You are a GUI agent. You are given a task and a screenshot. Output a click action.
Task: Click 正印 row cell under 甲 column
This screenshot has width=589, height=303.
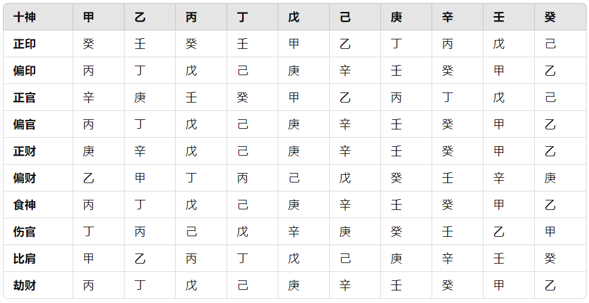coord(89,44)
